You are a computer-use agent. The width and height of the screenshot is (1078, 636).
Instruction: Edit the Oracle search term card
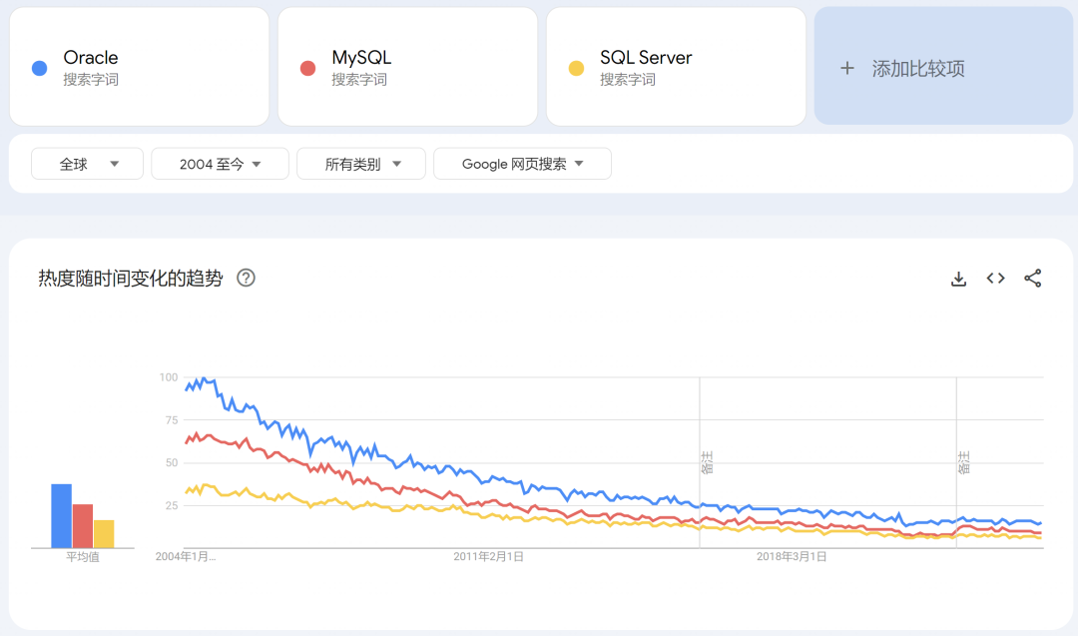point(139,67)
